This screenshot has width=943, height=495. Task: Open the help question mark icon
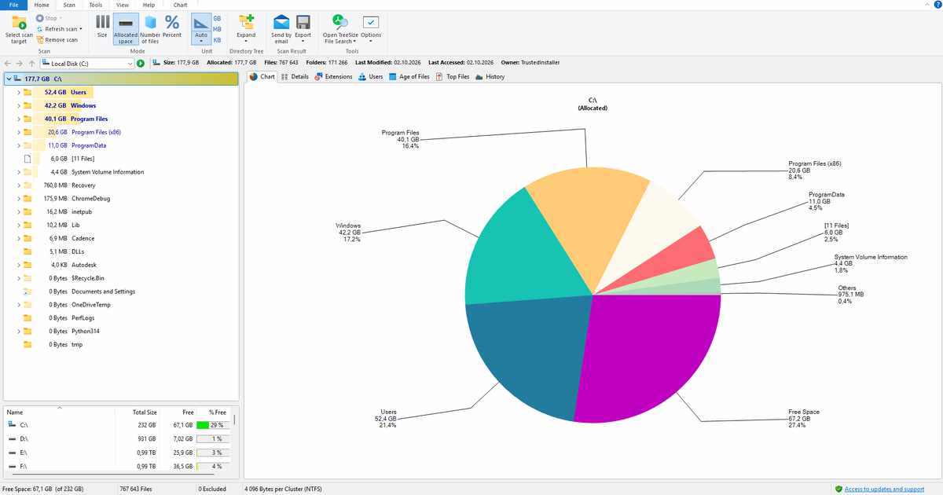point(937,5)
